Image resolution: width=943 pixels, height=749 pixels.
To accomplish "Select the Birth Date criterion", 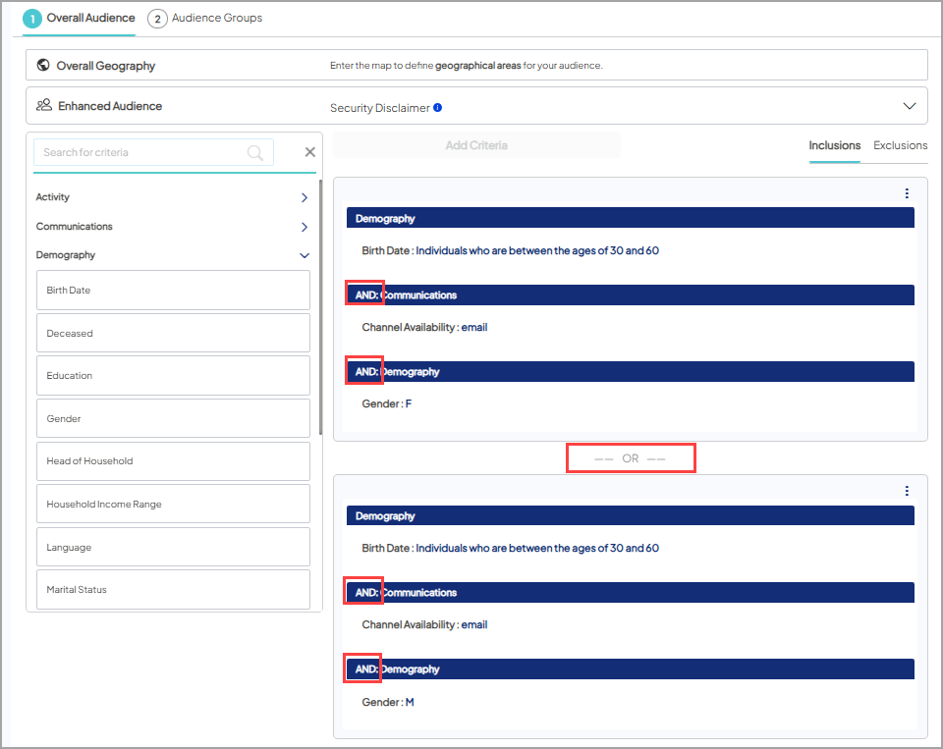I will [x=173, y=291].
